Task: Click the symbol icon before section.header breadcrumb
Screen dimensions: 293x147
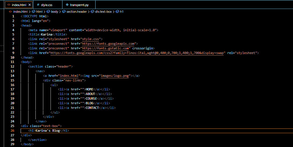Action: 64,12
